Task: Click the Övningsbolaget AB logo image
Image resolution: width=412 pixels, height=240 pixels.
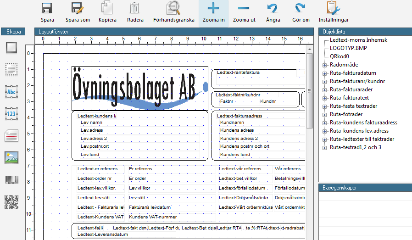Action: [x=140, y=88]
